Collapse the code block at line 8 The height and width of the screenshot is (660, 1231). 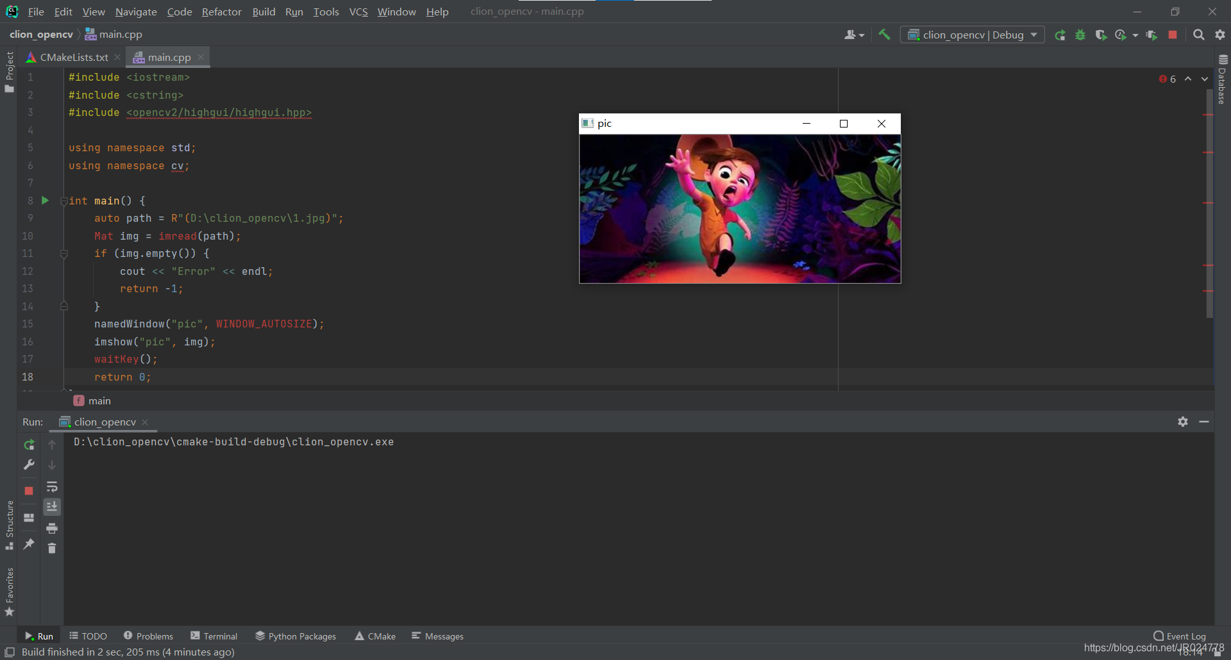(x=63, y=201)
